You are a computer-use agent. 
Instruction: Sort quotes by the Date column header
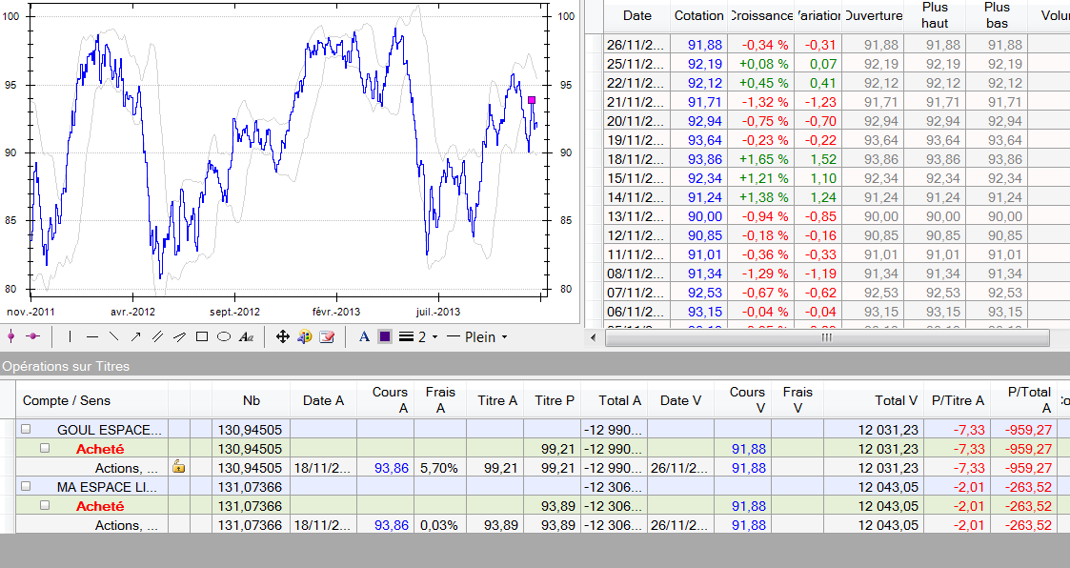point(636,15)
